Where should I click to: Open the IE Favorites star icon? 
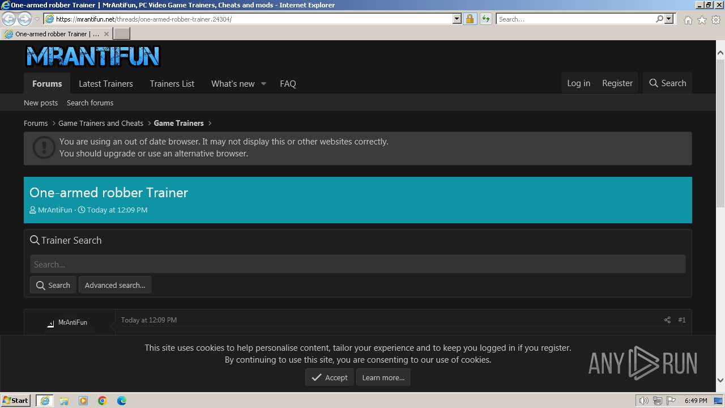(702, 20)
